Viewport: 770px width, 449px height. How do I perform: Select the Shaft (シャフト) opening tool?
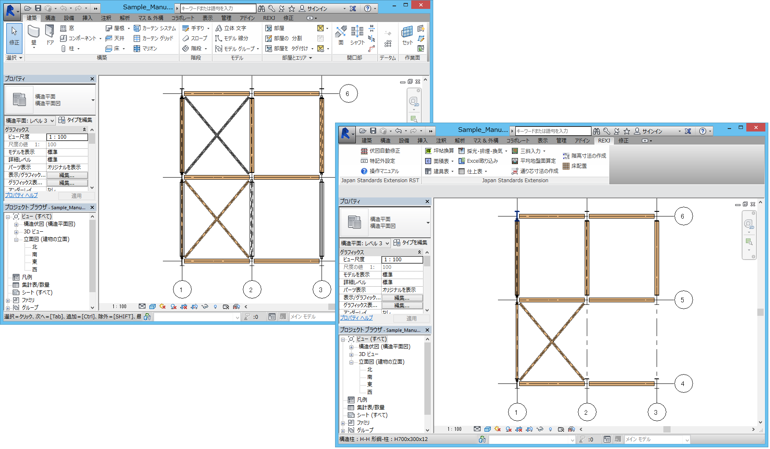coord(357,33)
